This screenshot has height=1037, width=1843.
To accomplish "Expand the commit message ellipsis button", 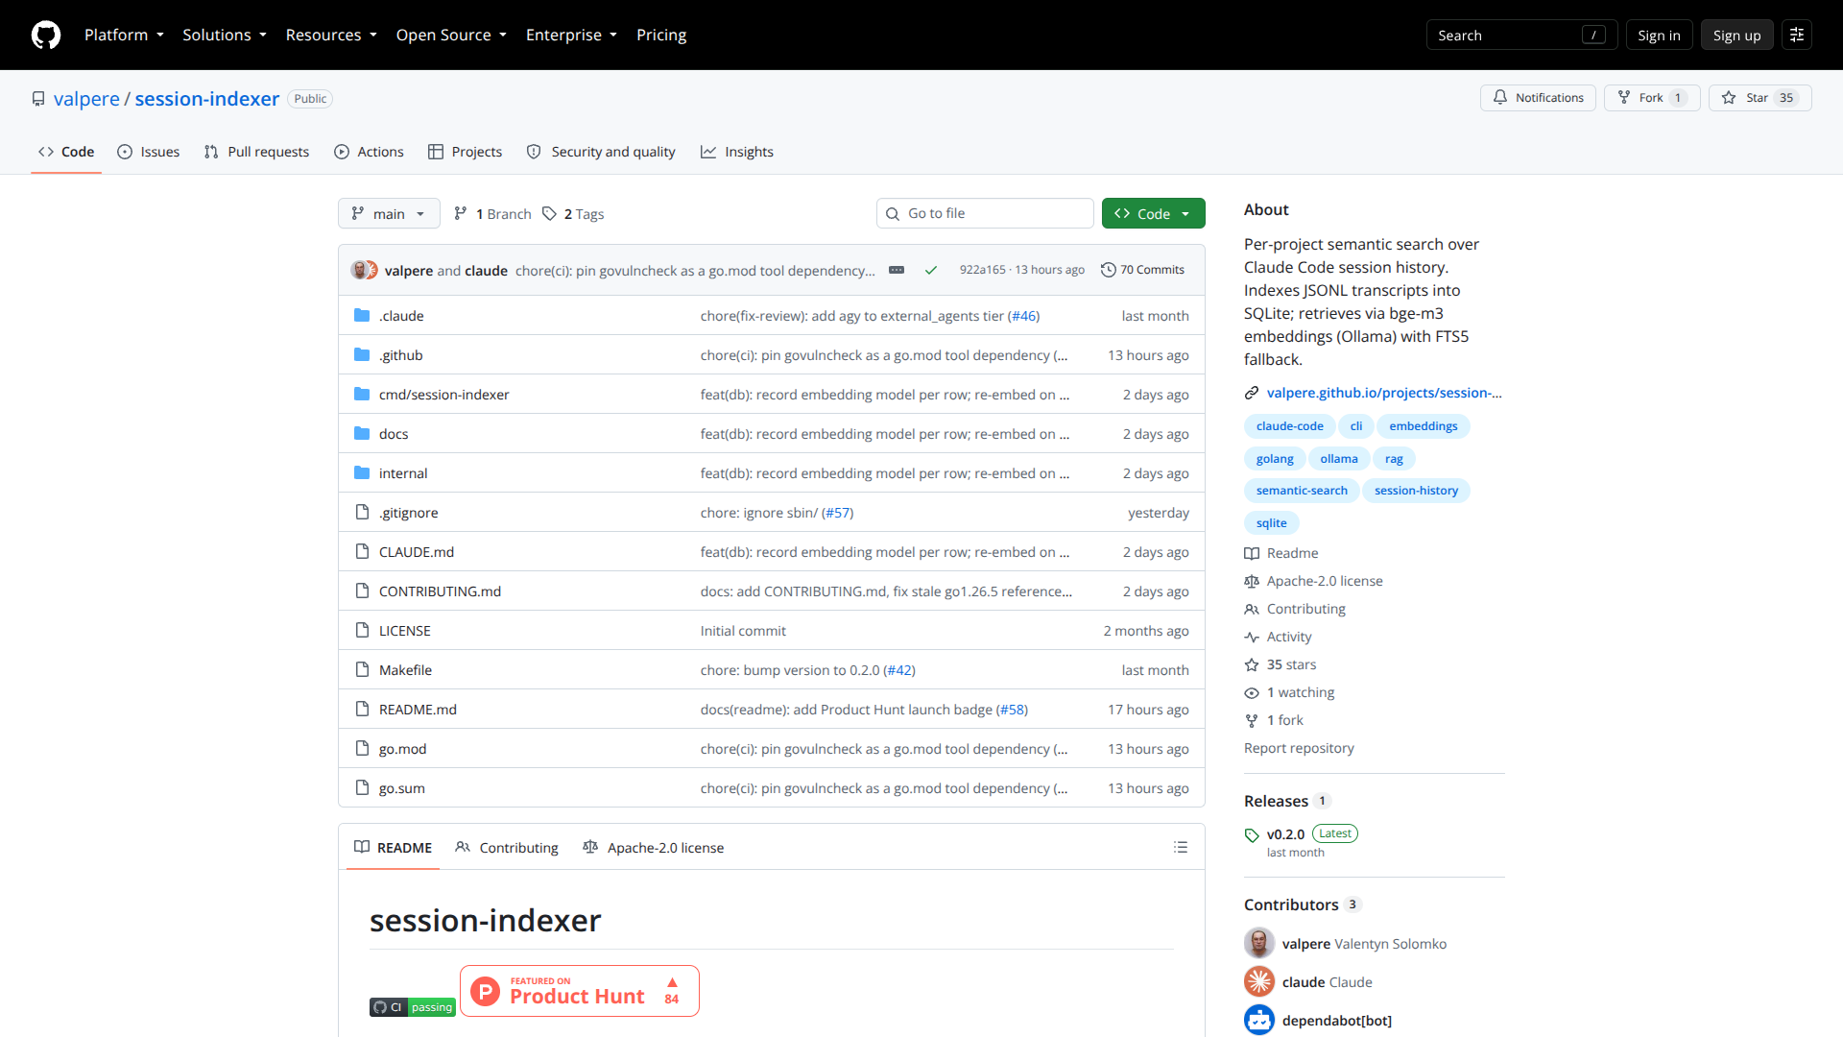I will click(897, 270).
